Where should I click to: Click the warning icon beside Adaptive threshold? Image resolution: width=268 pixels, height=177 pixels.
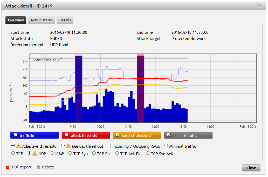(x=18, y=146)
